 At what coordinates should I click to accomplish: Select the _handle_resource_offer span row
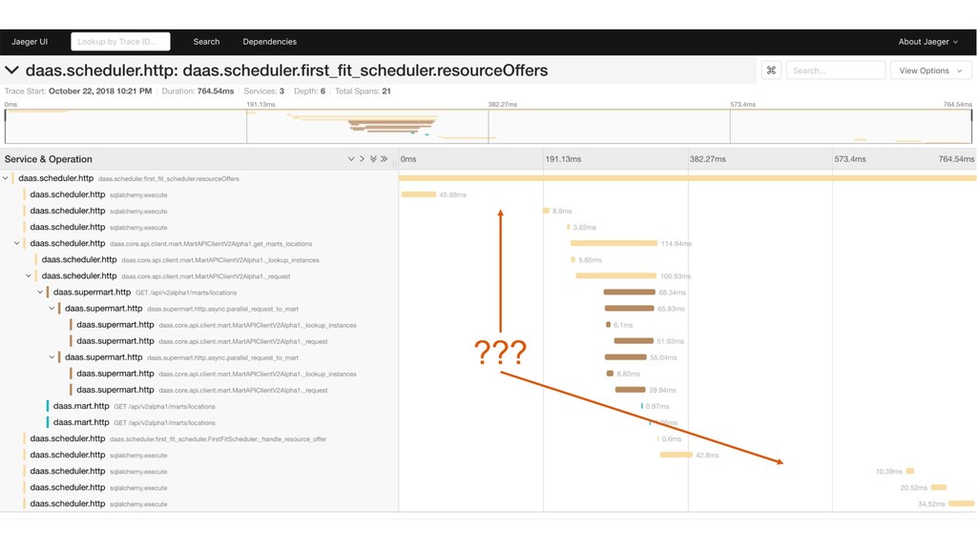199,438
